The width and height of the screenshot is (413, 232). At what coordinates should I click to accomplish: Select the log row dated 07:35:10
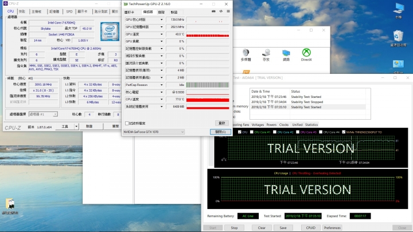point(307,107)
